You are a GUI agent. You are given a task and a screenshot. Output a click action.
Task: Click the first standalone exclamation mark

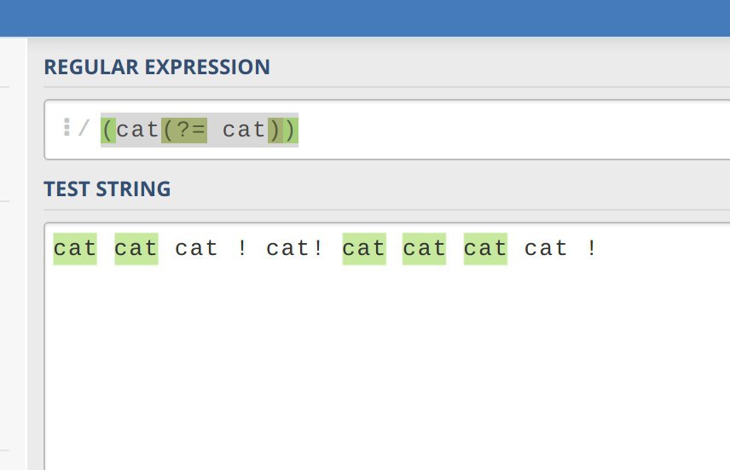(243, 248)
